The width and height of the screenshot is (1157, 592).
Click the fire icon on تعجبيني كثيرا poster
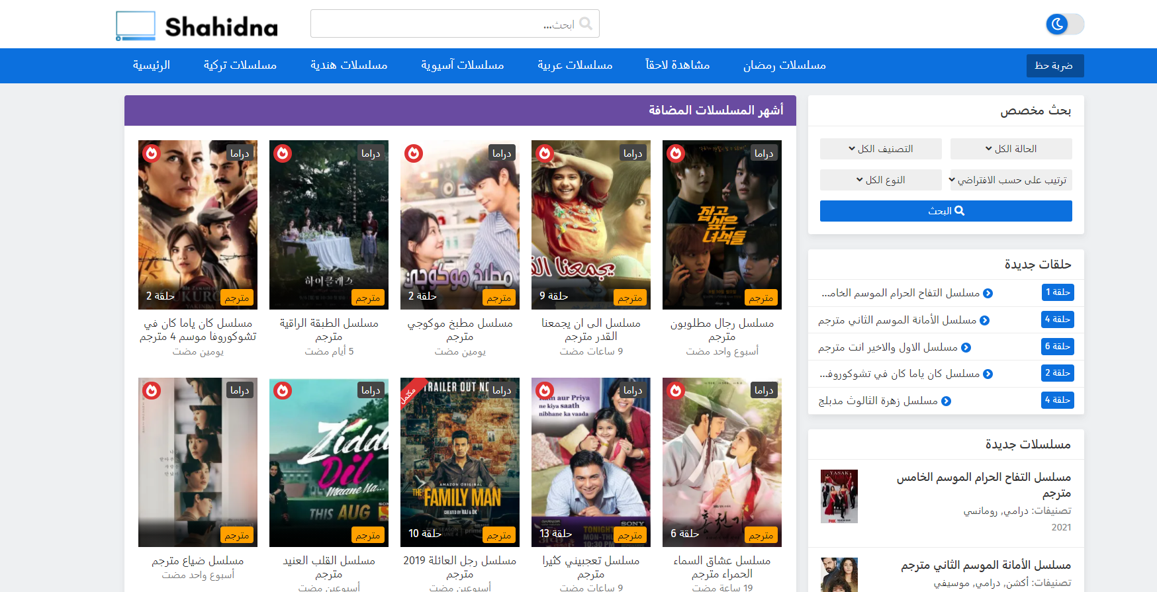(545, 391)
